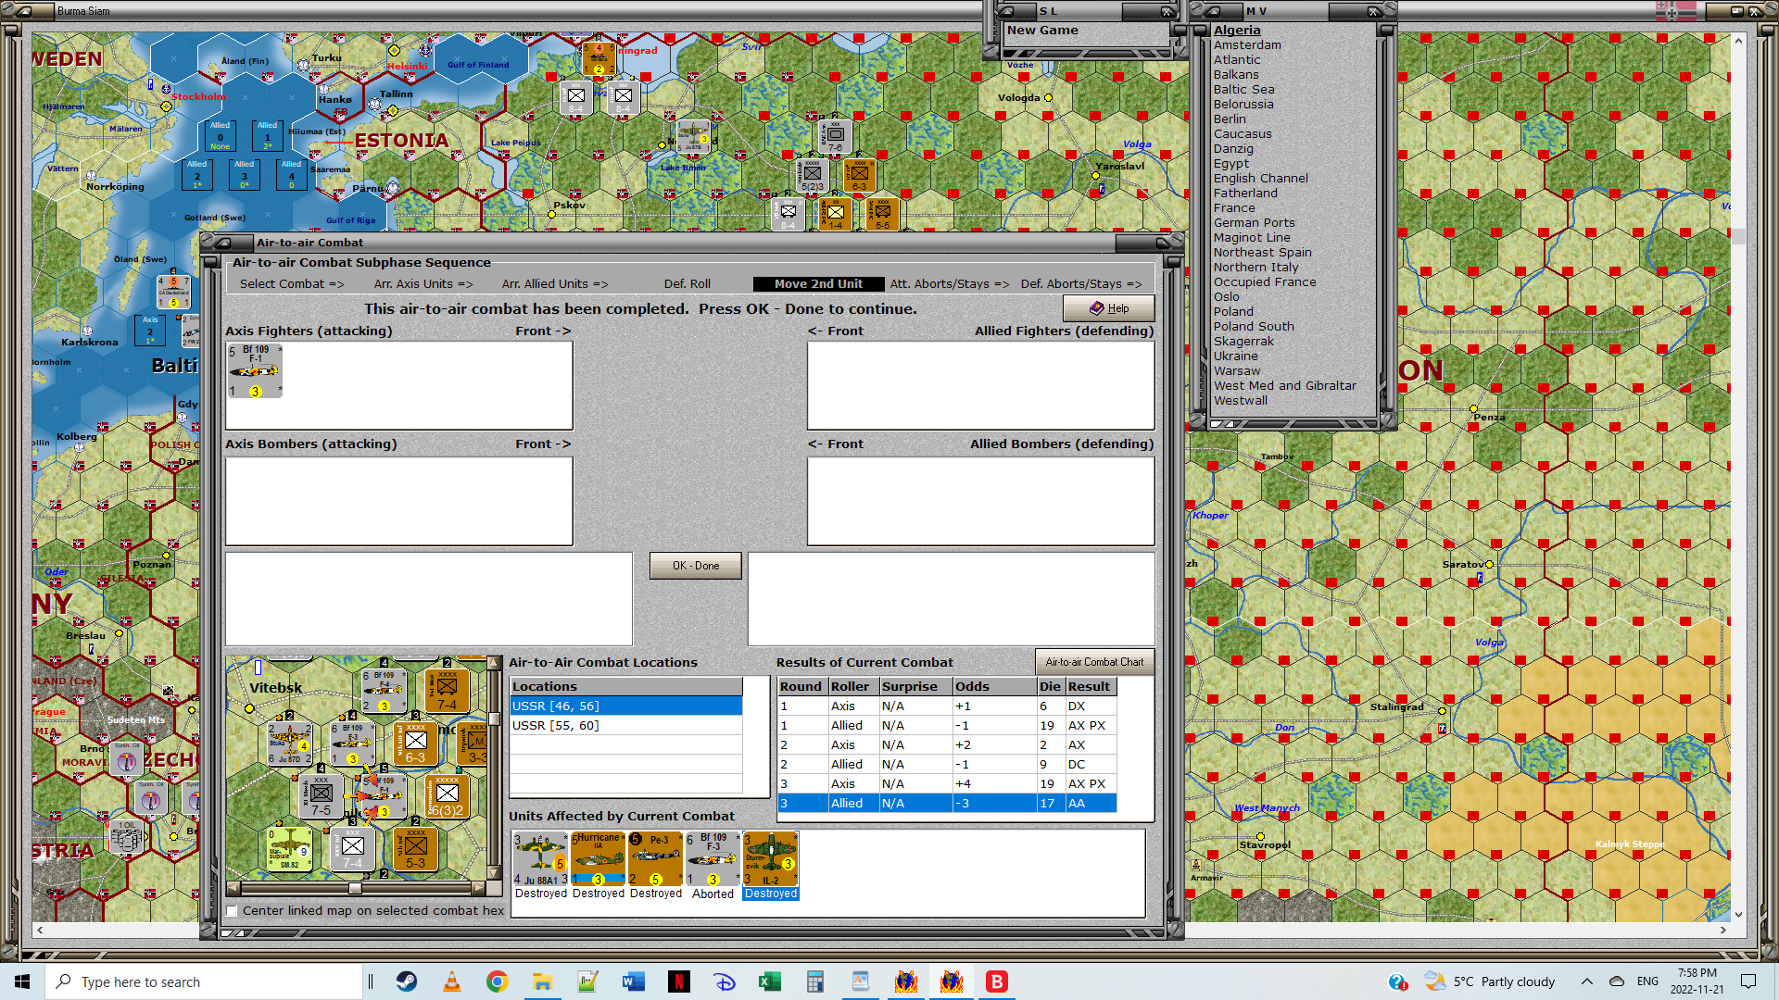Select the Hurricane IIA destroyed unit counter
The image size is (1779, 1000).
click(598, 858)
